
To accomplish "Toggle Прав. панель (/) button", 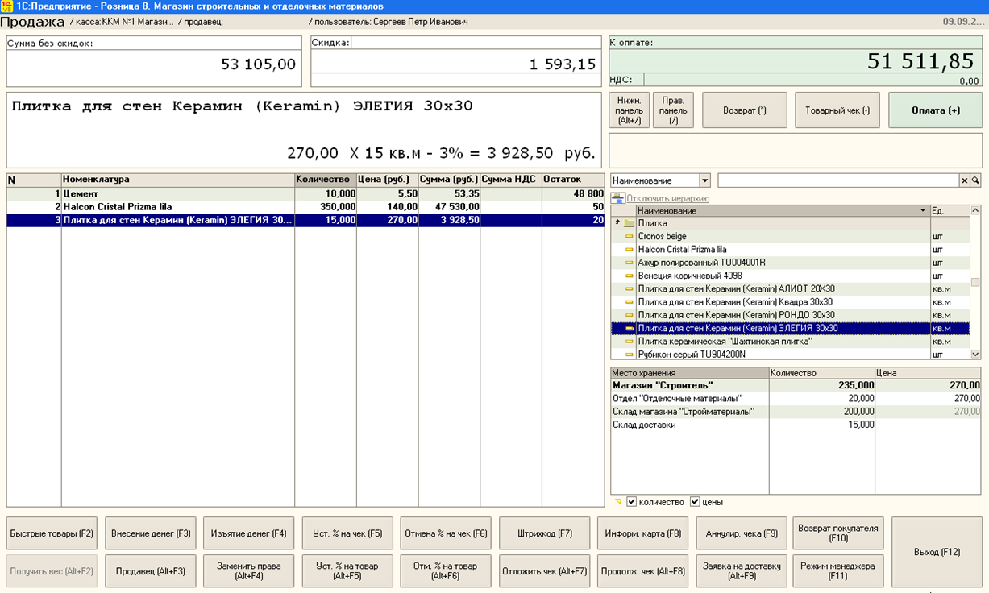I will tap(673, 110).
